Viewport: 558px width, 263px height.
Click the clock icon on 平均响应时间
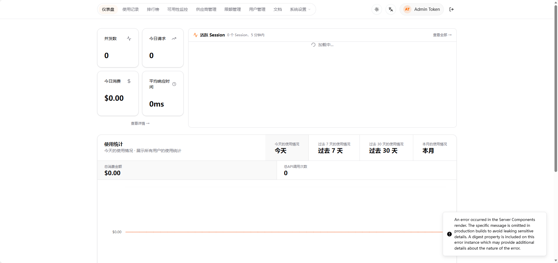point(174,84)
